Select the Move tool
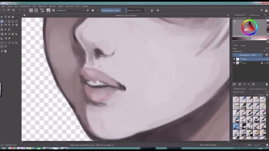Viewport: 269px width, 151px height. [5, 29]
